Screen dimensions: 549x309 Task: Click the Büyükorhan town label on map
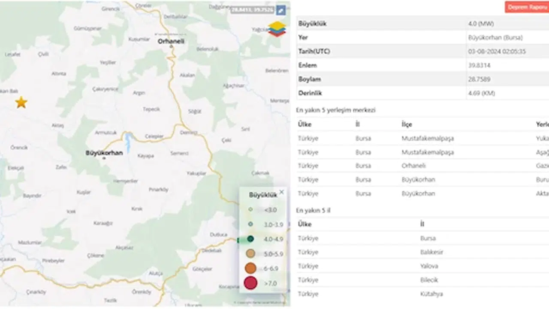point(104,153)
